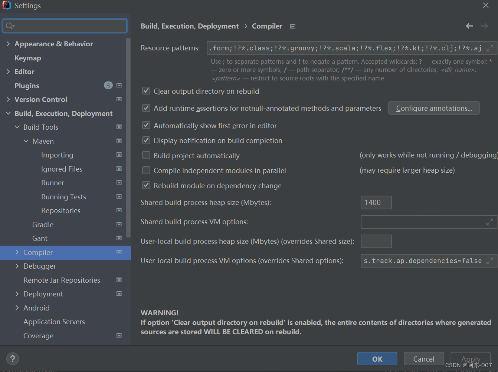Collapse the Maven tree node
Image resolution: width=498 pixels, height=372 pixels.
(x=26, y=141)
